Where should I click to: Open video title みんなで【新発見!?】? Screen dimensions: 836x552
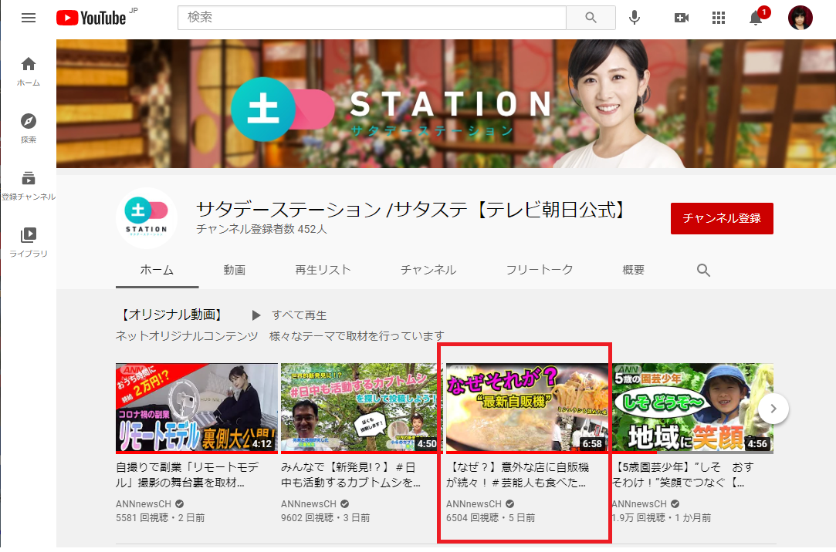(350, 475)
